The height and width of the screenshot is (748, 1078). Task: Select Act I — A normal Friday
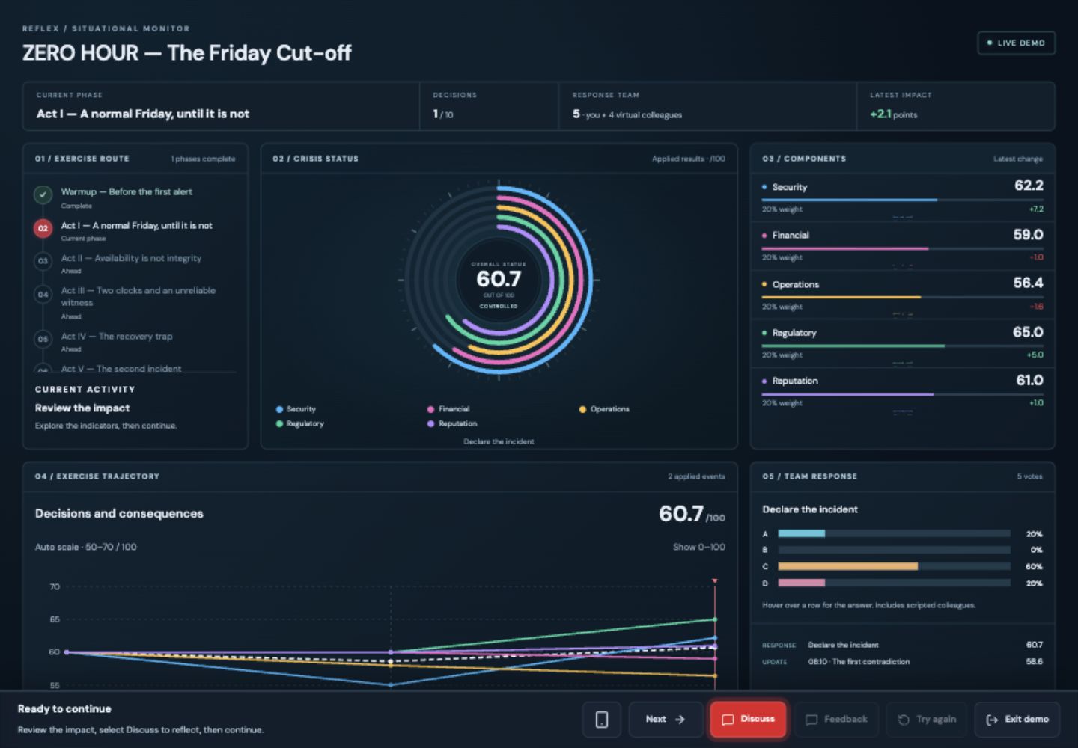pyautogui.click(x=136, y=225)
